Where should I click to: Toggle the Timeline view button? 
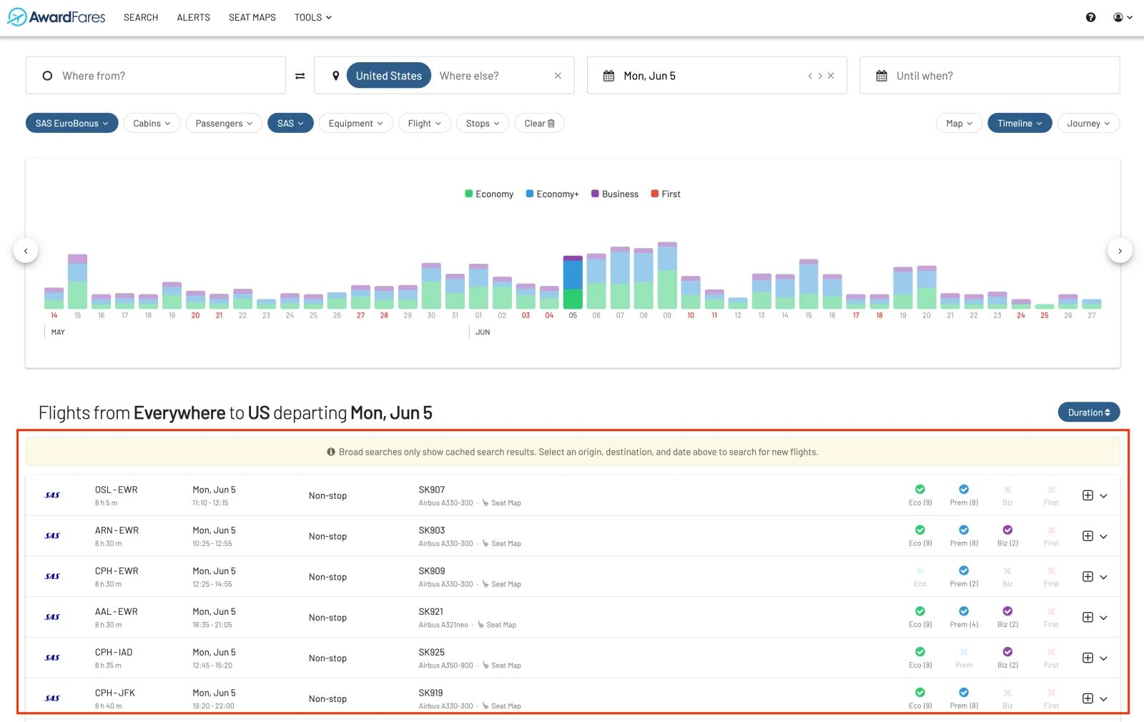point(1020,124)
